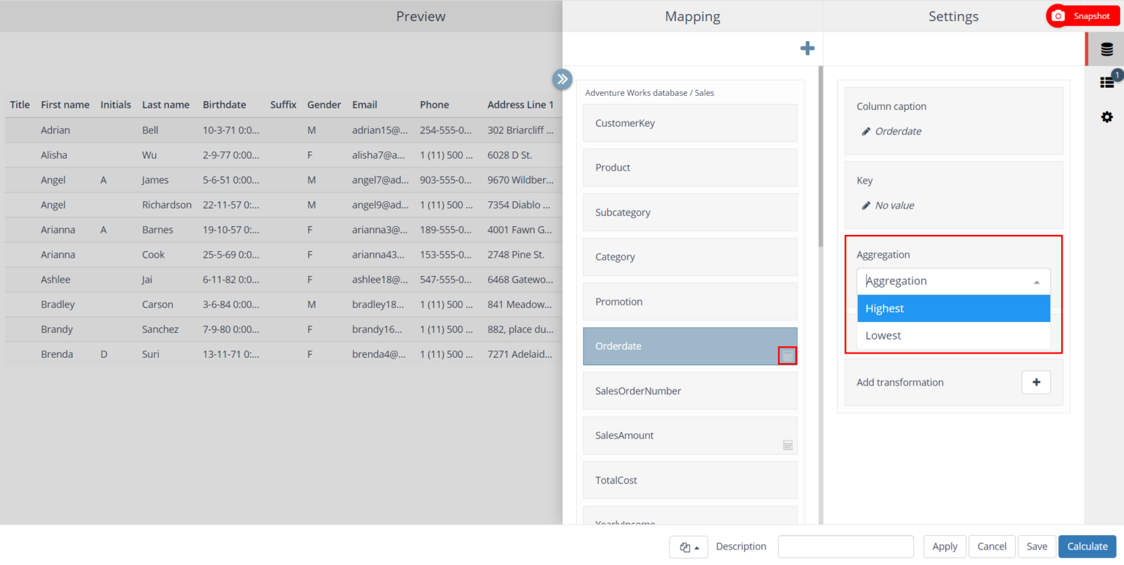1124x565 pixels.
Task: Click the Calculate button
Action: (x=1087, y=547)
